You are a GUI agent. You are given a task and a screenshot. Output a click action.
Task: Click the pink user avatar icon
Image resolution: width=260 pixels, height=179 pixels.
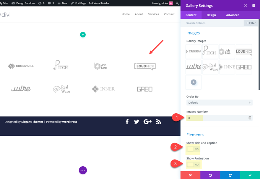point(171,3)
